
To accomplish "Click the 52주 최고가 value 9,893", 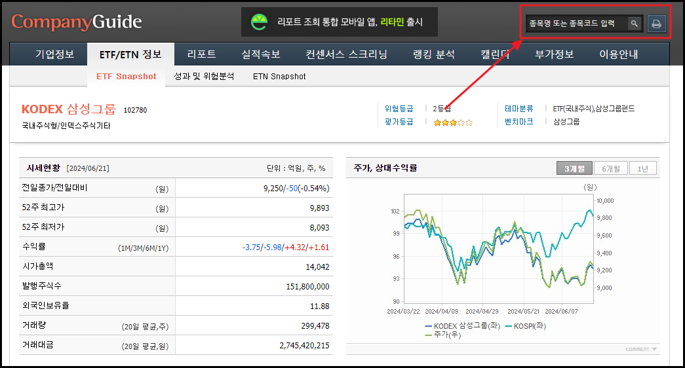I will click(320, 208).
